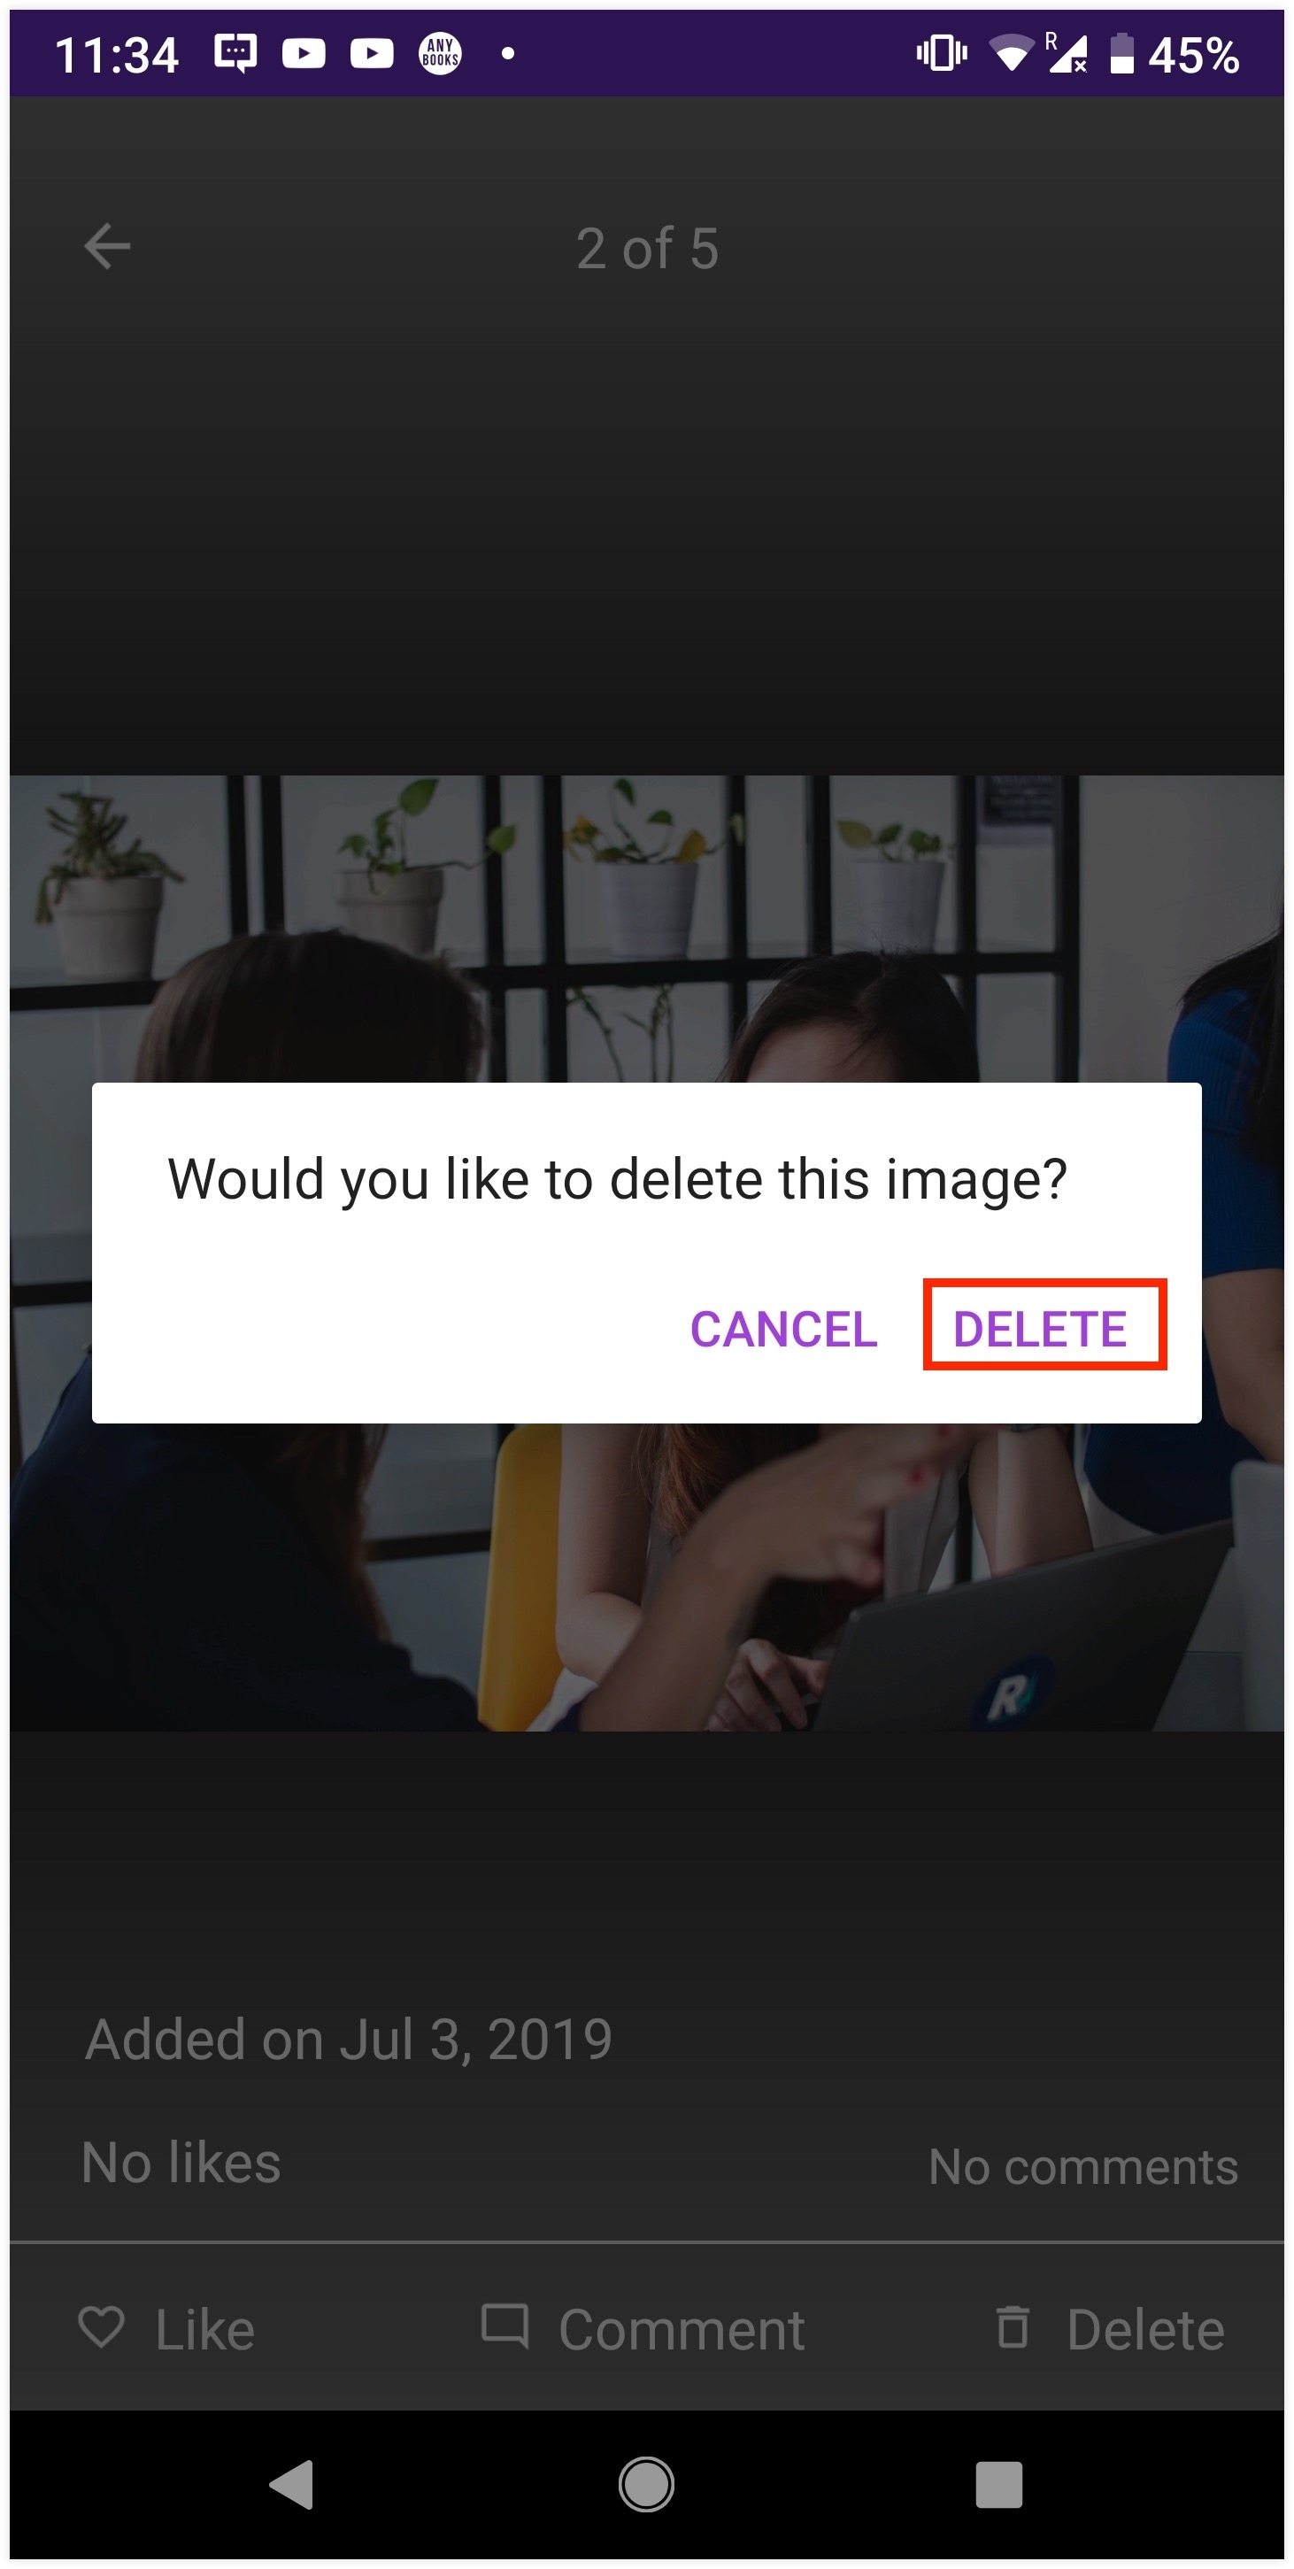Tap the Wi-Fi status icon
The image size is (1294, 2569).
(x=1011, y=53)
